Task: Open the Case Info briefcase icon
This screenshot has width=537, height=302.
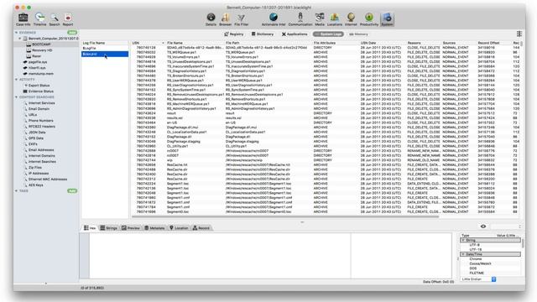Action: pos(23,19)
